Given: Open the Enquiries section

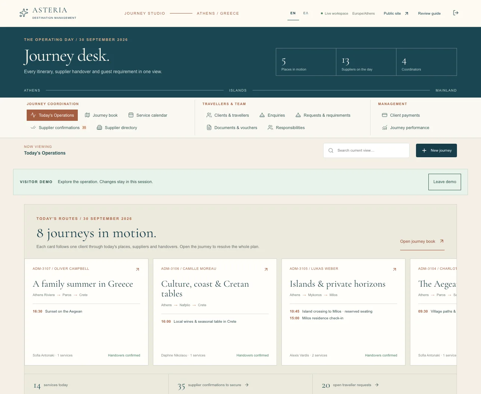Looking at the screenshot, I should (x=272, y=115).
